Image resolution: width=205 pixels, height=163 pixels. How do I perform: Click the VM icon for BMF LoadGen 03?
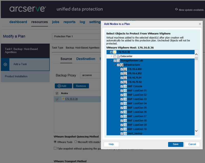(x=125, y=99)
